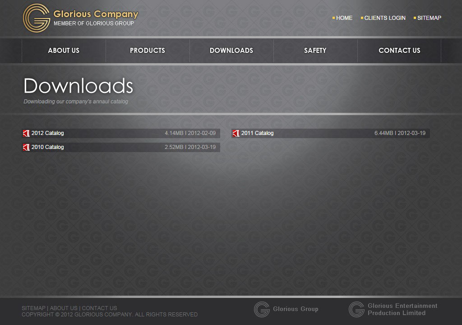Open the Clients Login link
This screenshot has height=325, width=462.
tap(385, 18)
